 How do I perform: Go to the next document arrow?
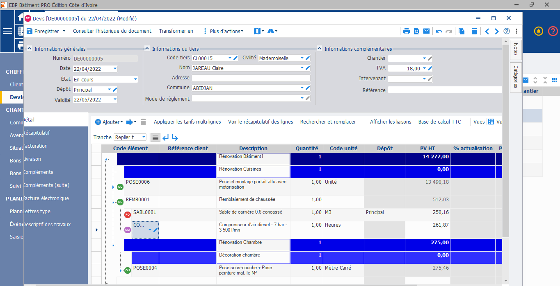(497, 31)
